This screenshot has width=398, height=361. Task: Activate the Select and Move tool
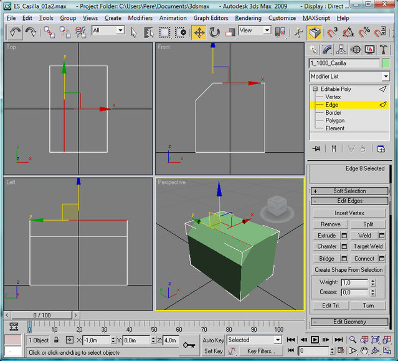(199, 31)
